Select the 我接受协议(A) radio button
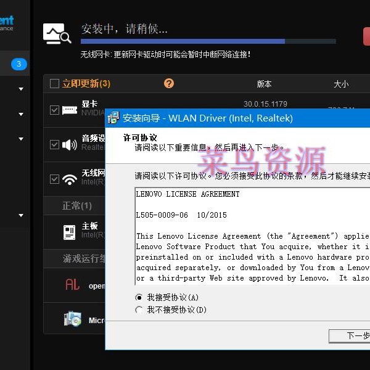This screenshot has height=370, width=370. (x=139, y=298)
